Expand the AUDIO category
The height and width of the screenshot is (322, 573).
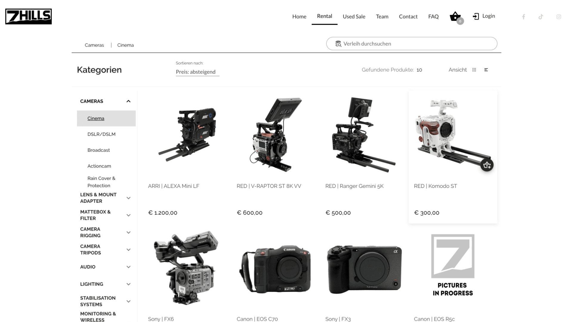(x=128, y=267)
